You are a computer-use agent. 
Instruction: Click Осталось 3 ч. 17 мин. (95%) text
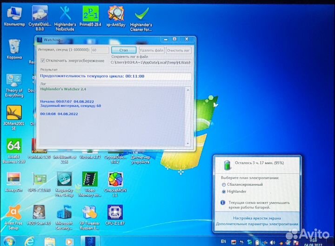(259, 163)
